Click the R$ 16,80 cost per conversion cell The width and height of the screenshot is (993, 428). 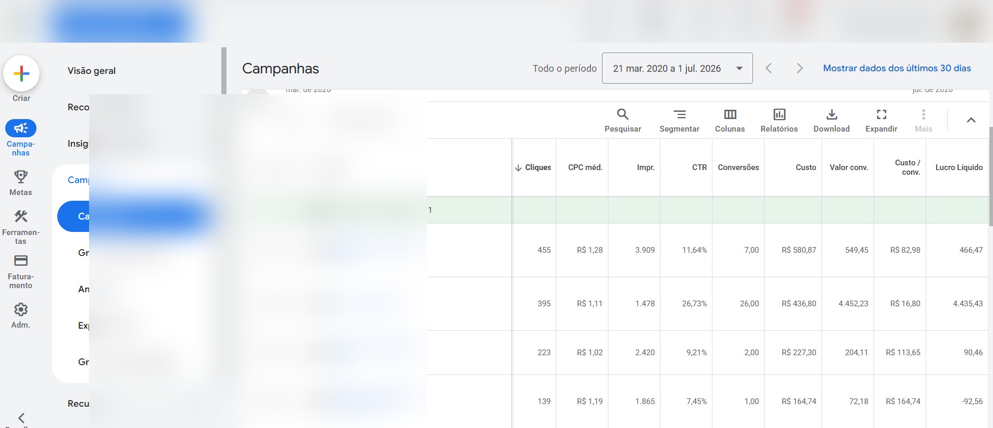[905, 304]
